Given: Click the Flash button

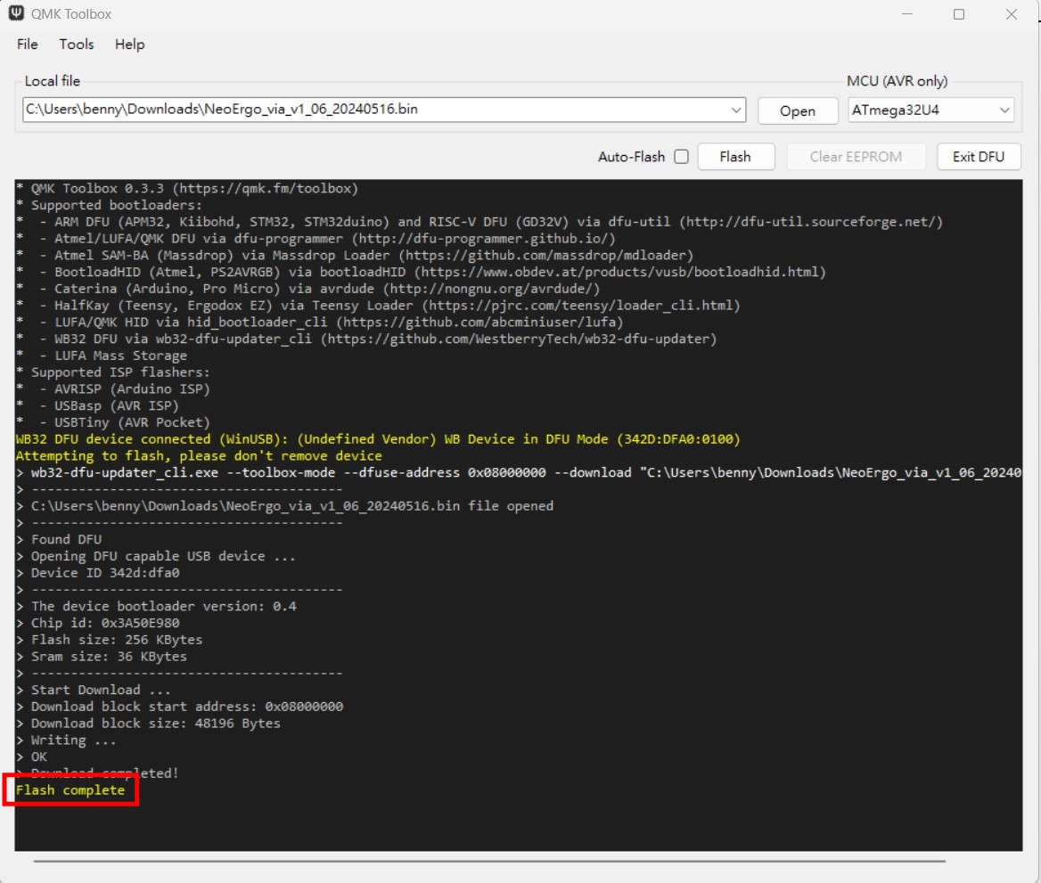Looking at the screenshot, I should click(x=735, y=157).
